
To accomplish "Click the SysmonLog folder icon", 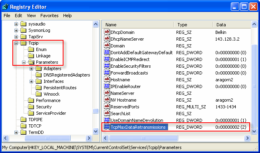I will pyautogui.click(x=24, y=30).
